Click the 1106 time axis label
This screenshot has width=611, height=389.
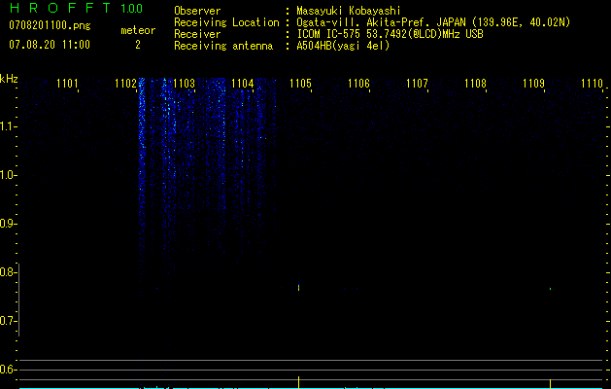(358, 84)
